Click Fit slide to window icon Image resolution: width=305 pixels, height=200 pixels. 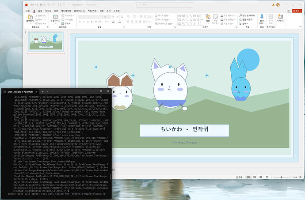pos(300,177)
